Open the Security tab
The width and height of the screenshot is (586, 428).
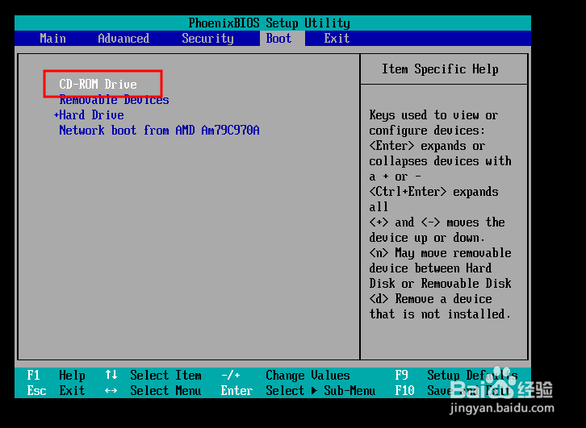pos(207,39)
